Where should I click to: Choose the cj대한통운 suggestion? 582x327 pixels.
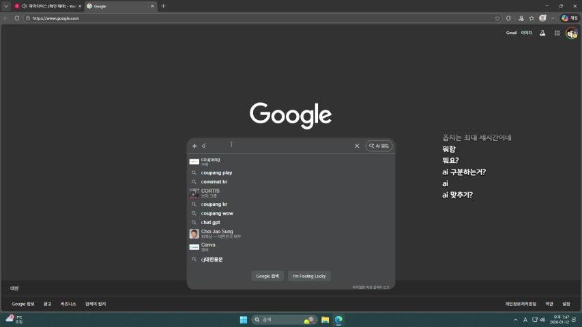click(291, 260)
